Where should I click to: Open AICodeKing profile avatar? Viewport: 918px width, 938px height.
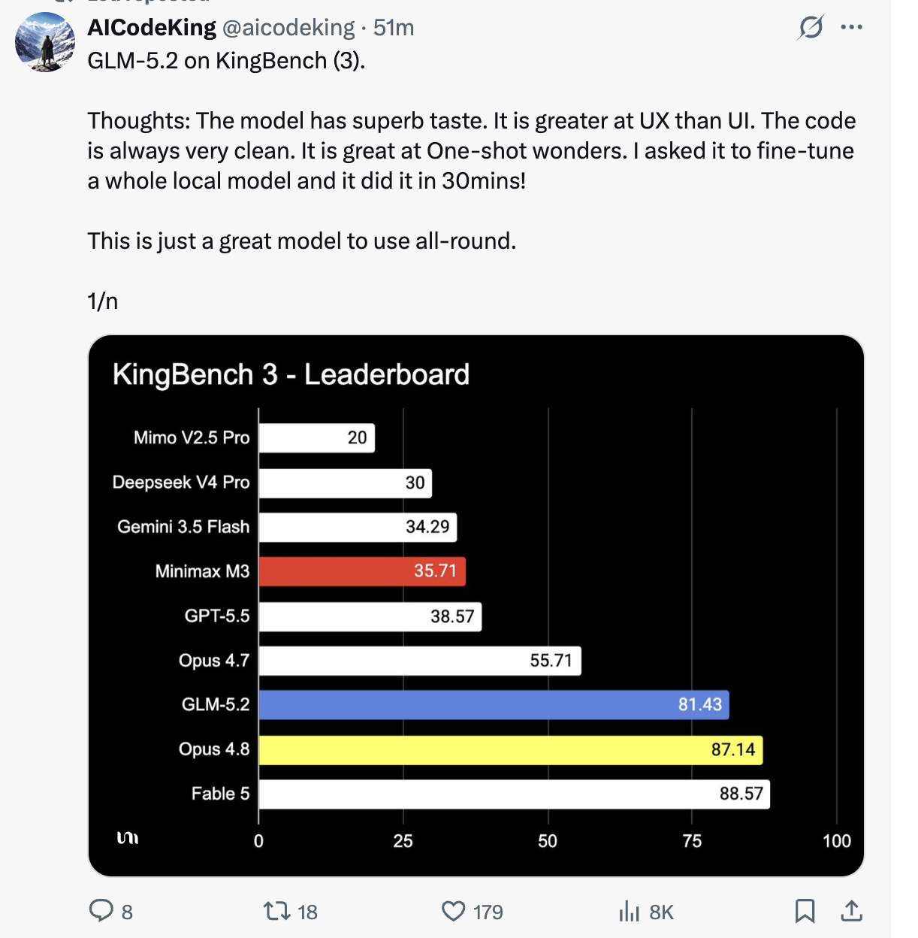pos(45,42)
